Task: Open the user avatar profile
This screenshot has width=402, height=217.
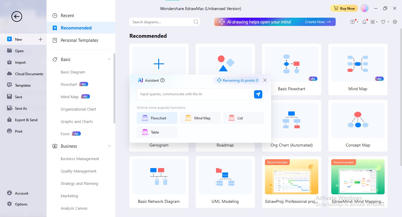Action: tap(365, 9)
